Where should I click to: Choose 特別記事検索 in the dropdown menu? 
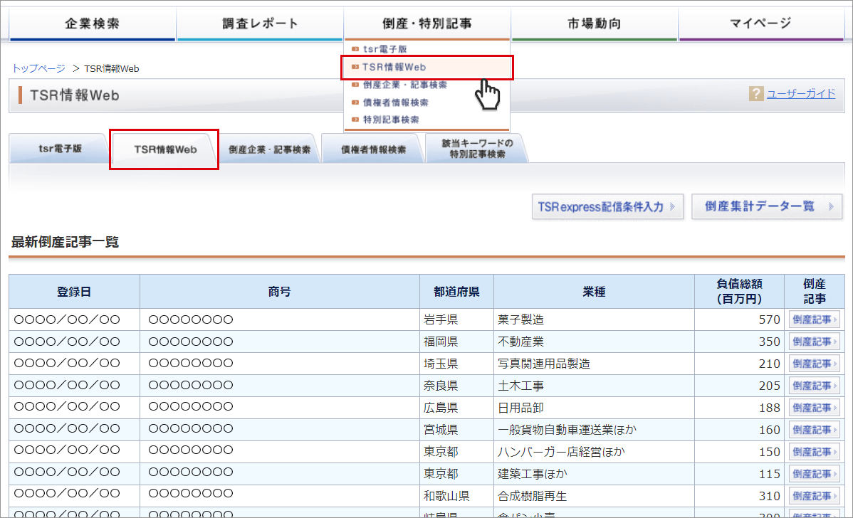[x=391, y=120]
